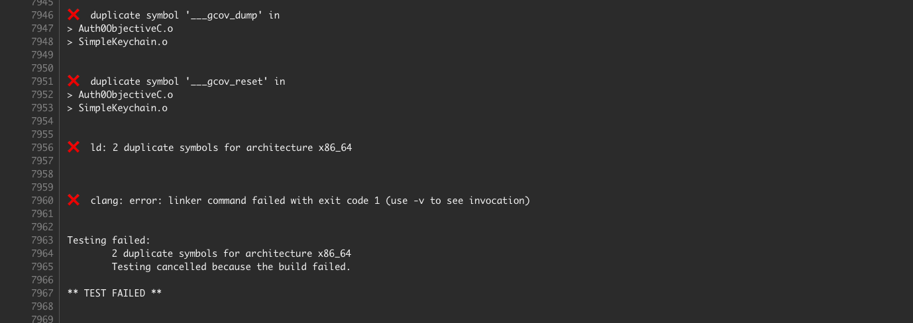The image size is (913, 323).
Task: Click SimpleKeychain.o on line 7948
Action: coord(123,42)
